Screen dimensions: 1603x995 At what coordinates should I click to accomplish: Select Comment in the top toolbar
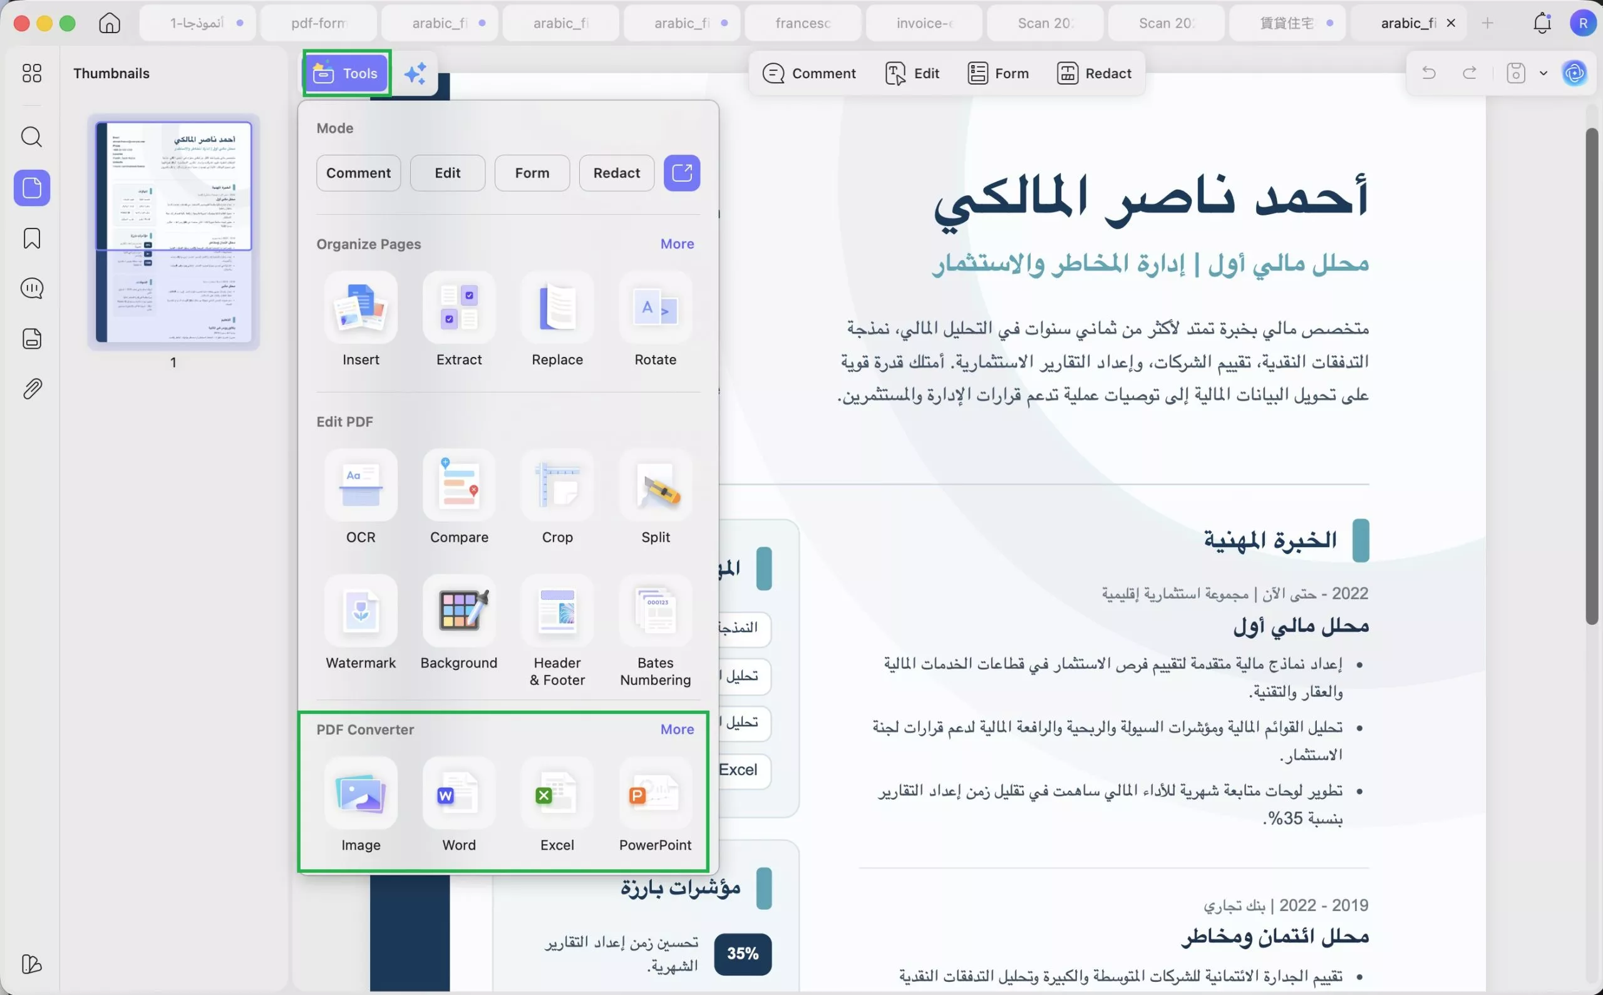pyautogui.click(x=809, y=73)
